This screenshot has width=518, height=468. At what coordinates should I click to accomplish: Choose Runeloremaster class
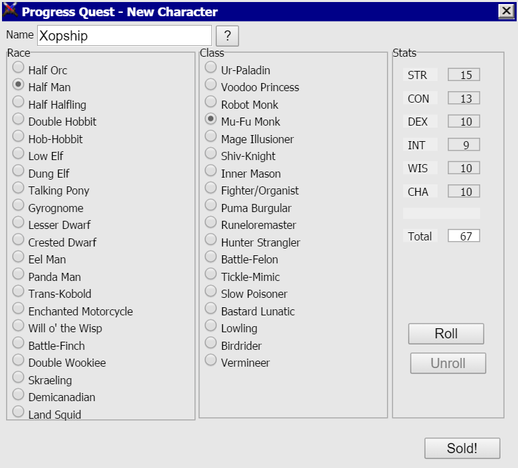coord(211,222)
